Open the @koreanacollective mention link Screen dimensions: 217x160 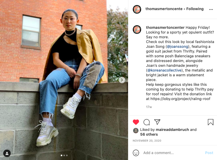(x=165, y=70)
